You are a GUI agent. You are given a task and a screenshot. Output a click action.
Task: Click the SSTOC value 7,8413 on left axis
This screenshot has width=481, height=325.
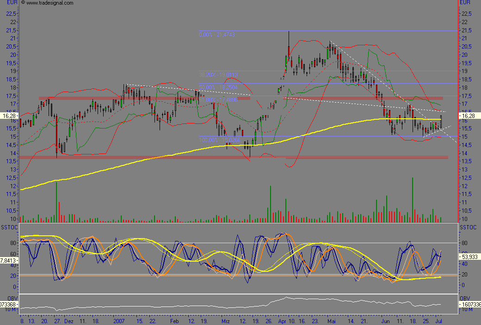(x=9, y=260)
